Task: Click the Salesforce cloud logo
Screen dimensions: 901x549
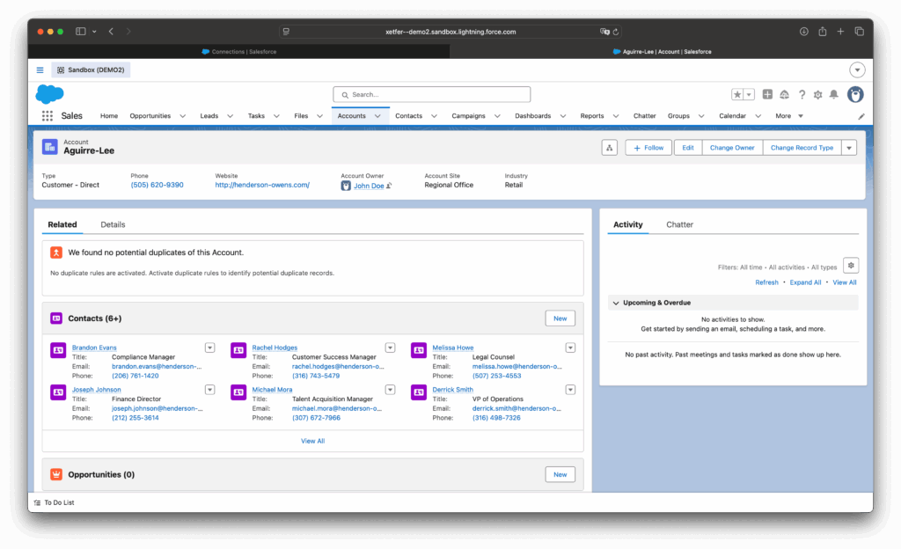Action: coord(50,93)
